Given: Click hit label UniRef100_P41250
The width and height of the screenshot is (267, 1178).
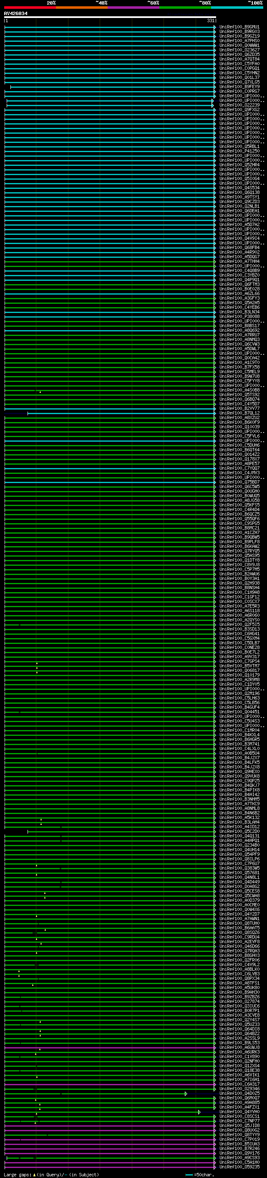Looking at the screenshot, I should [239, 151].
